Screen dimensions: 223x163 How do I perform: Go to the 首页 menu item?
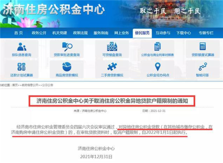point(18,33)
